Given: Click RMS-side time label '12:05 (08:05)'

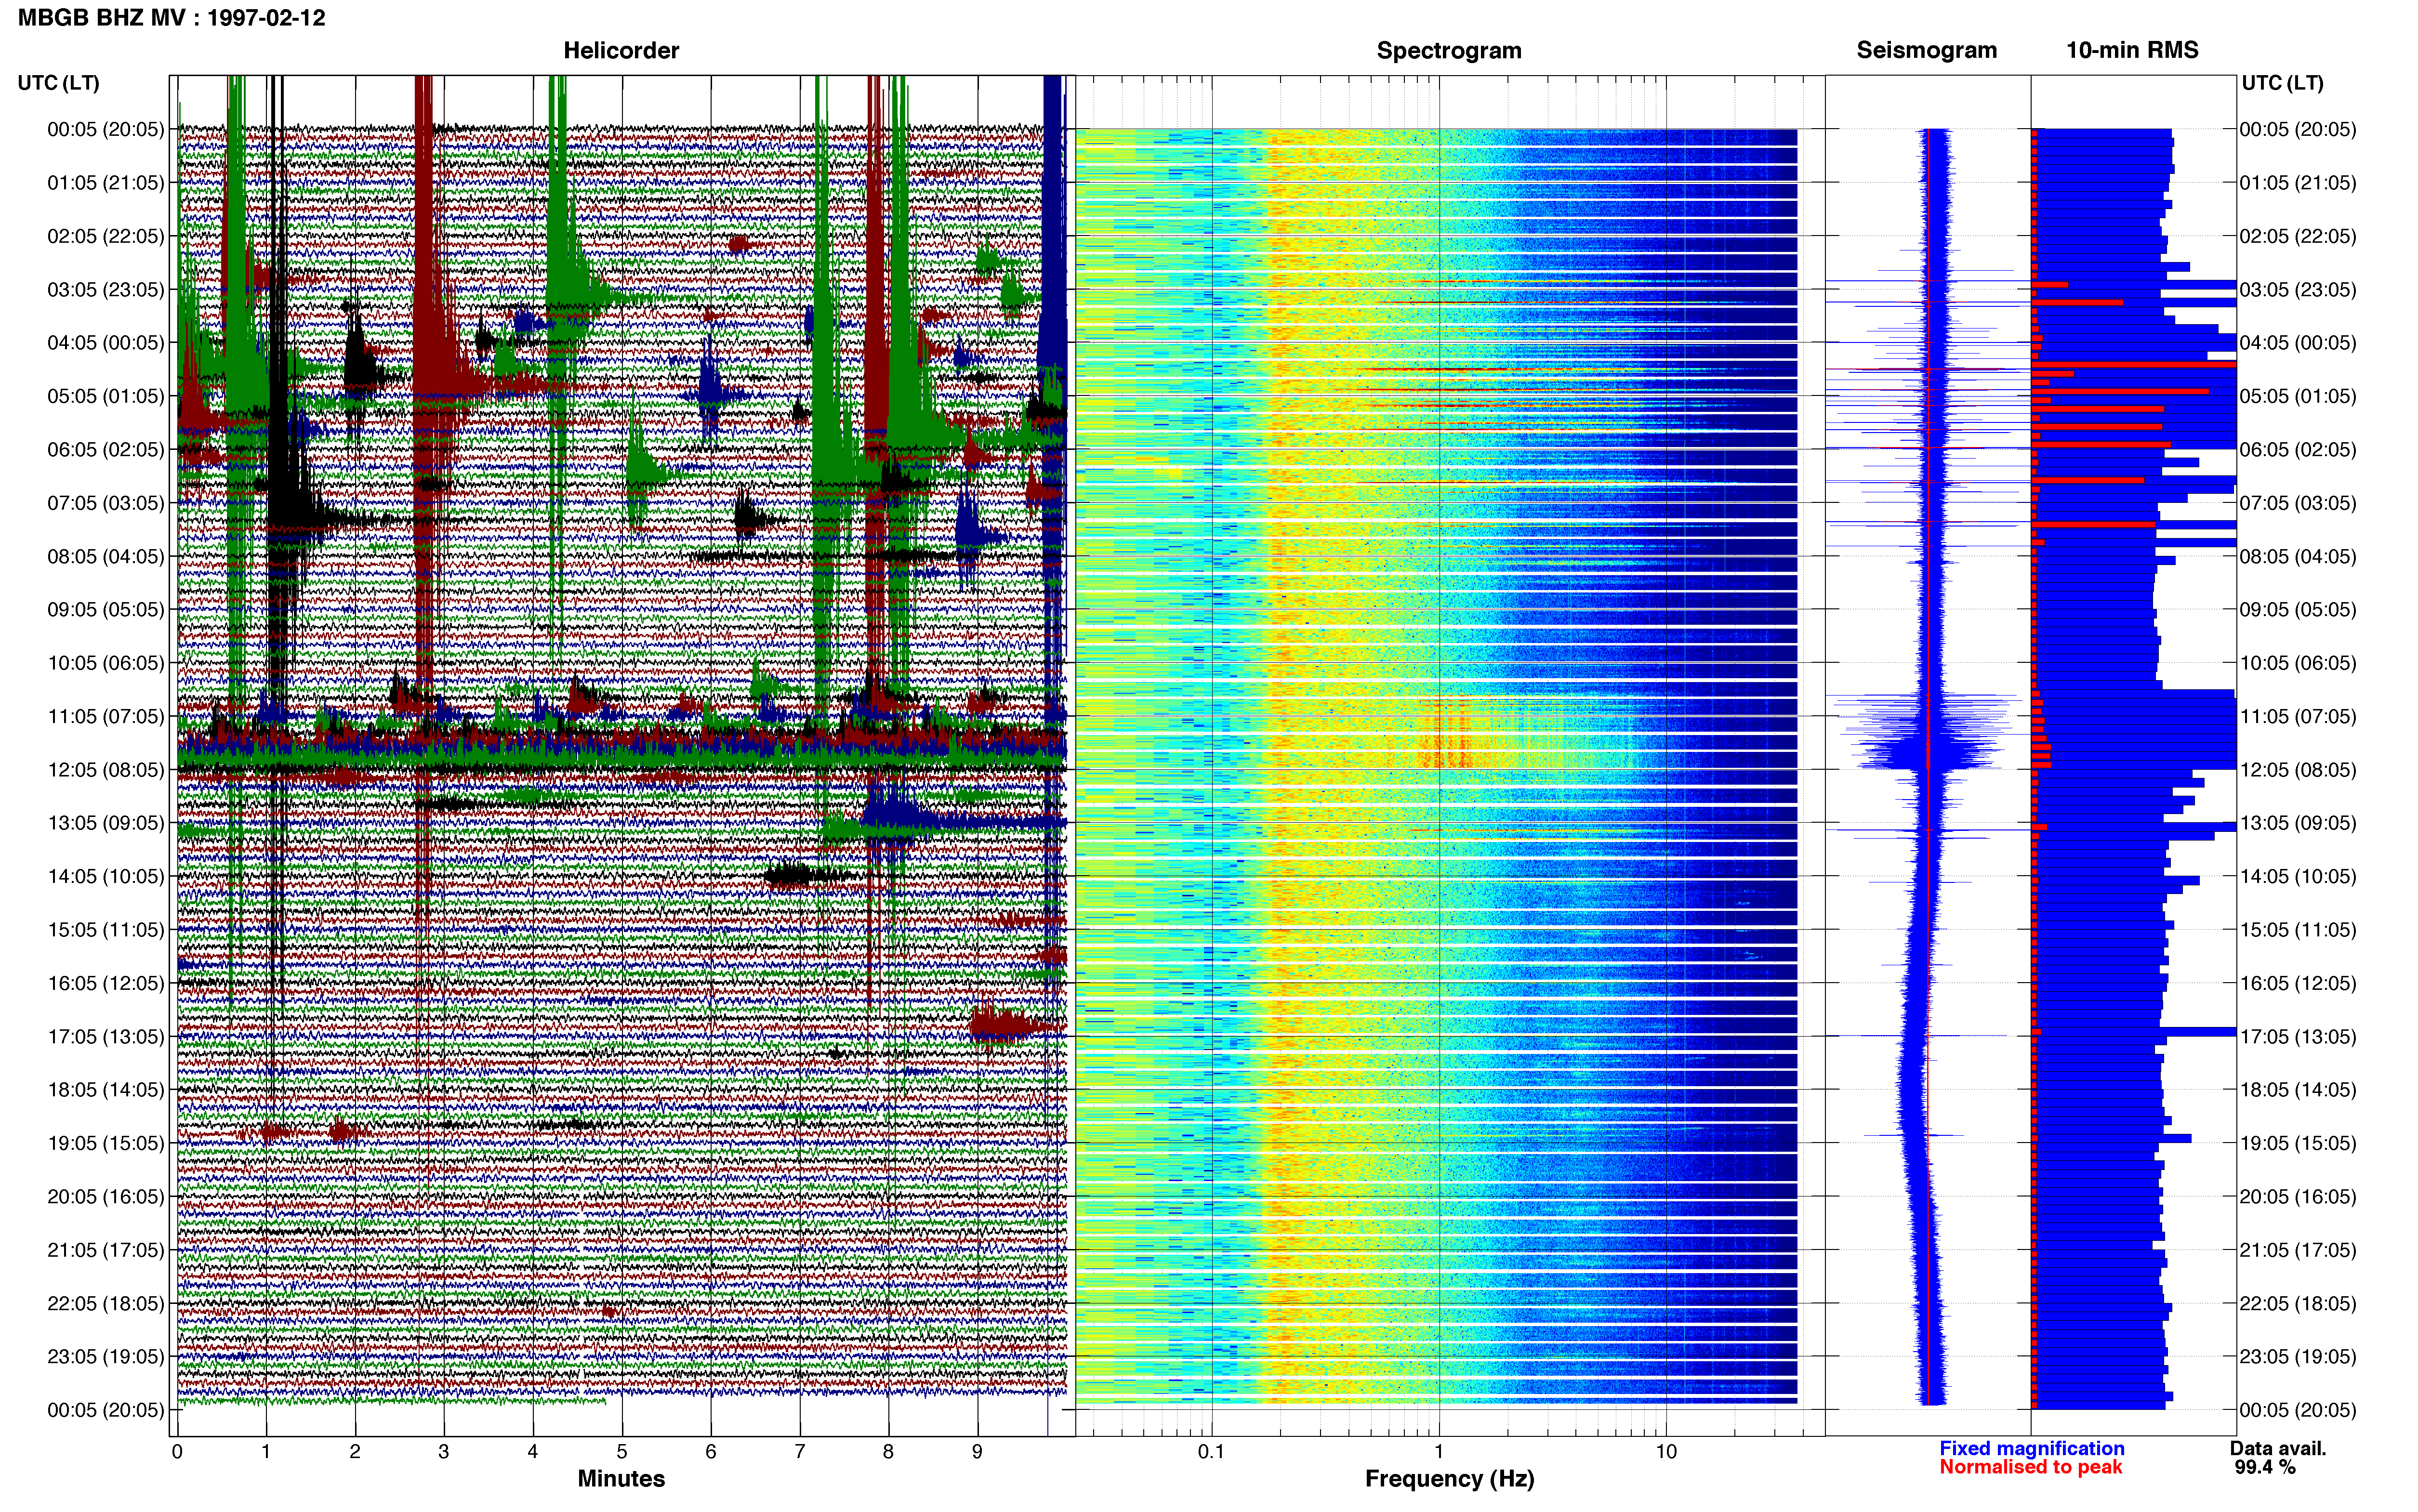Looking at the screenshot, I should pyautogui.click(x=2298, y=770).
